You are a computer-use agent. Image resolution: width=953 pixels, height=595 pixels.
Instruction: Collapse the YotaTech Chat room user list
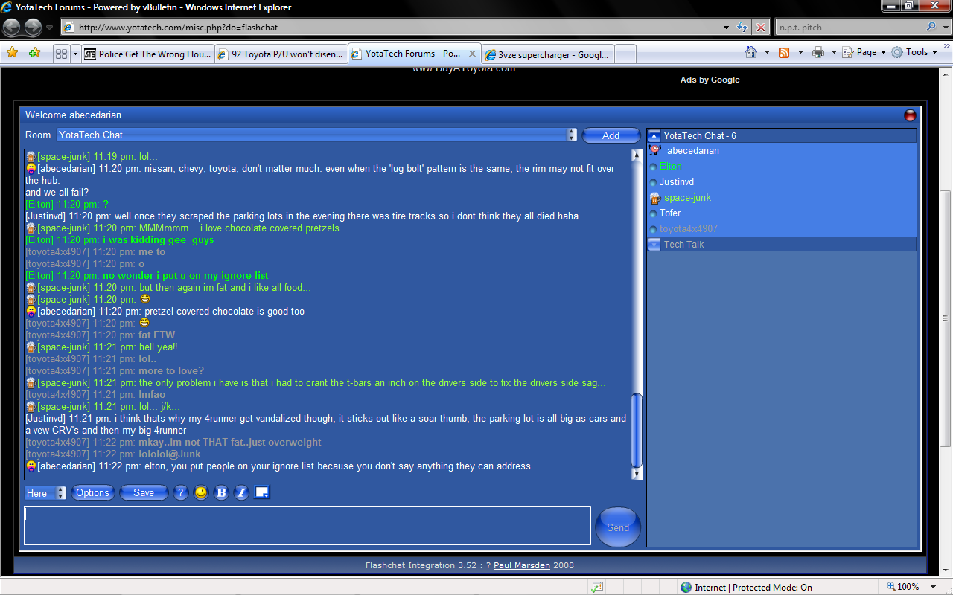tap(654, 136)
